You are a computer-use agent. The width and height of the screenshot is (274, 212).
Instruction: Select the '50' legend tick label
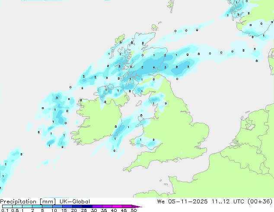134,210
